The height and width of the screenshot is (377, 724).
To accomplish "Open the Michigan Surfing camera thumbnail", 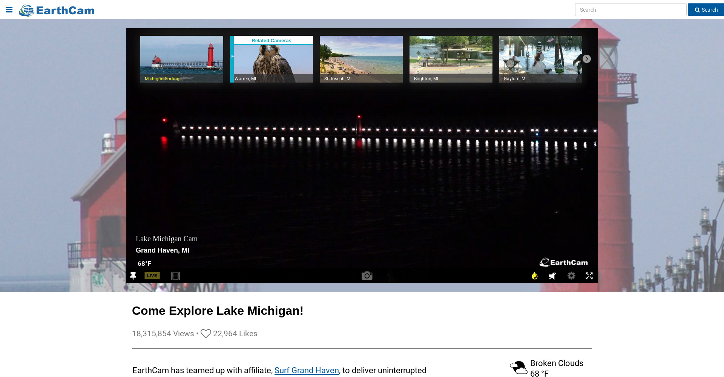I will [x=181, y=59].
